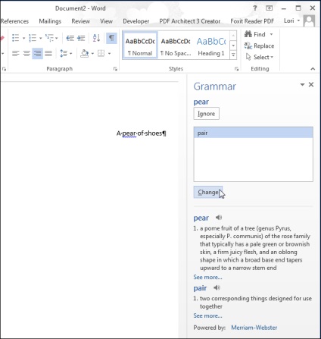Viewport: 321px width, 339px height.
Task: Click the Decrease Indent icon
Action: (x=70, y=38)
